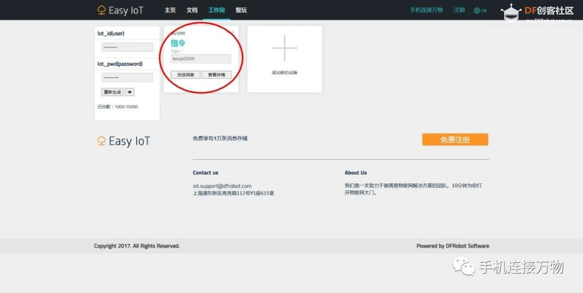Click the 发送消息 send message button
Screen dimensions: 583x293
pyautogui.click(x=185, y=75)
